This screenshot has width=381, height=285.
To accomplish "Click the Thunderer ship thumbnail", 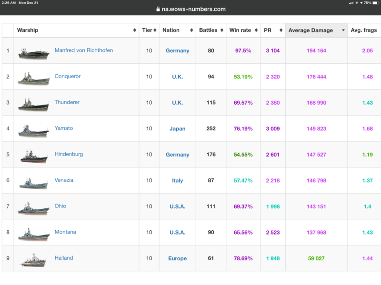I will pos(33,104).
